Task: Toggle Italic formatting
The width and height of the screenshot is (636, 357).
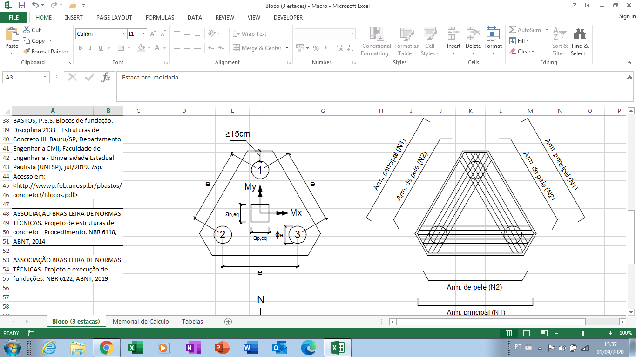Action: tap(90, 48)
